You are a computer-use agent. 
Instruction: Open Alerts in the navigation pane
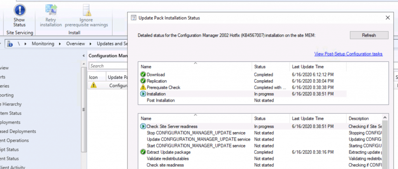pyautogui.click(x=3, y=77)
